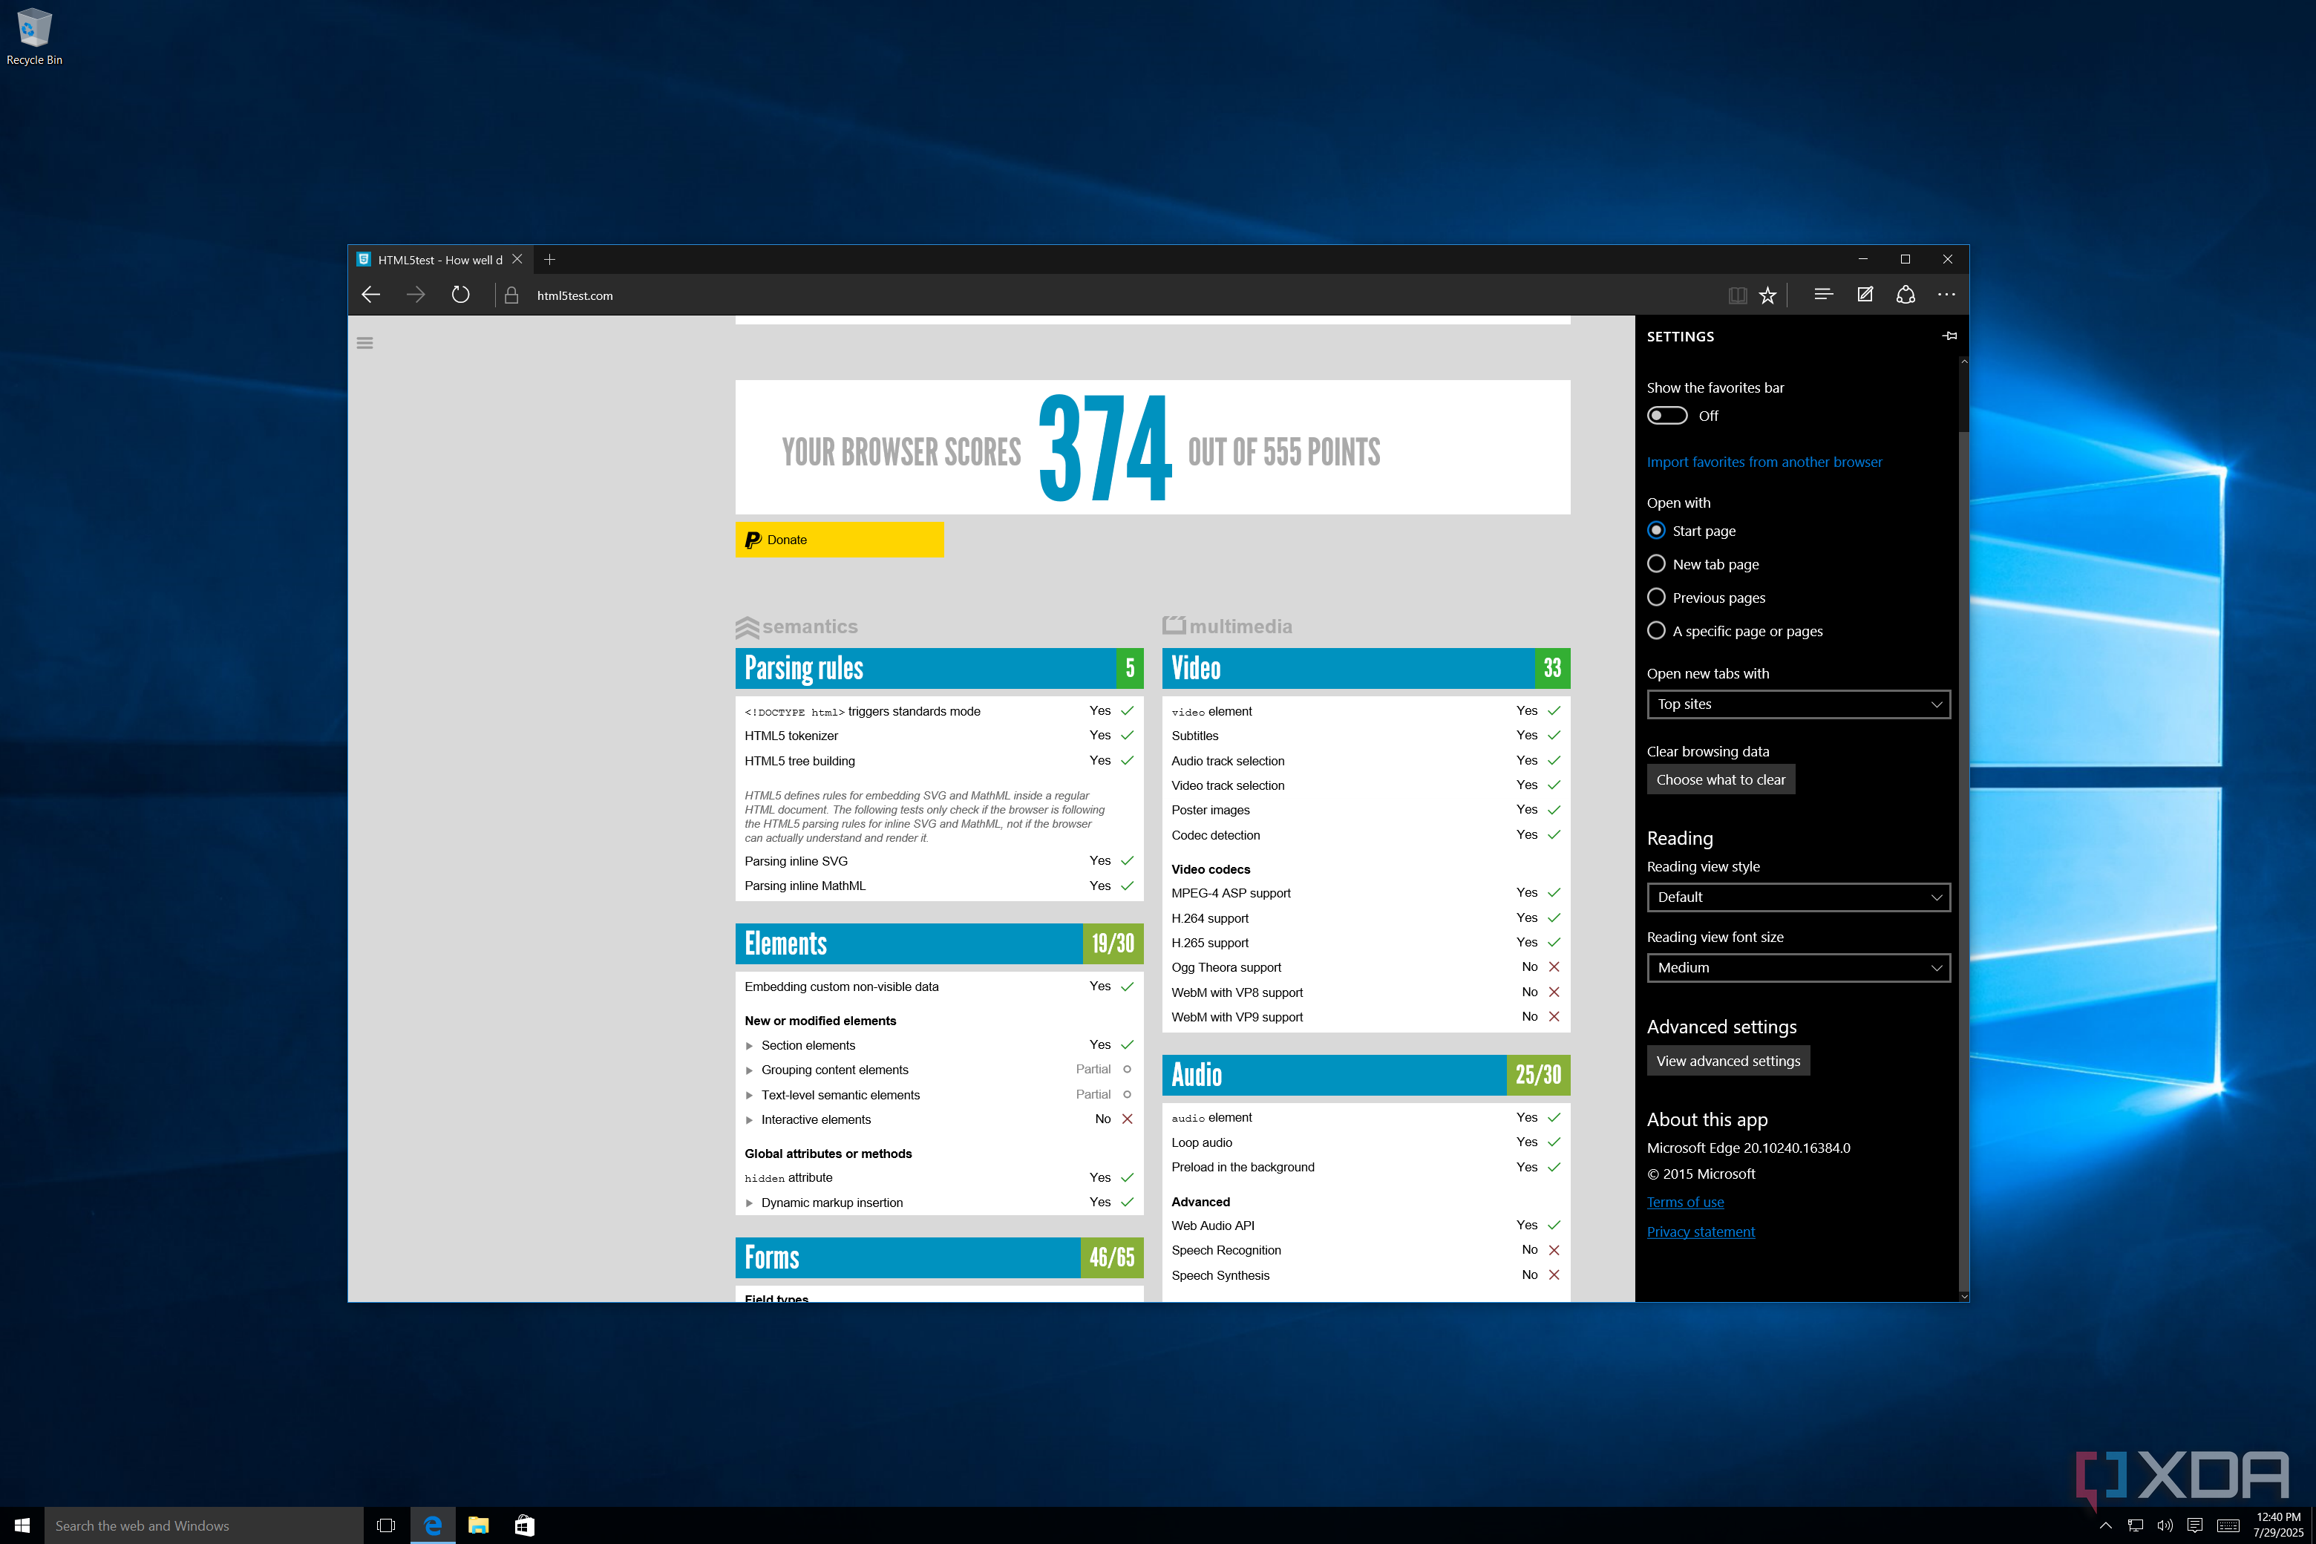Select New tab page radio option

click(1656, 563)
